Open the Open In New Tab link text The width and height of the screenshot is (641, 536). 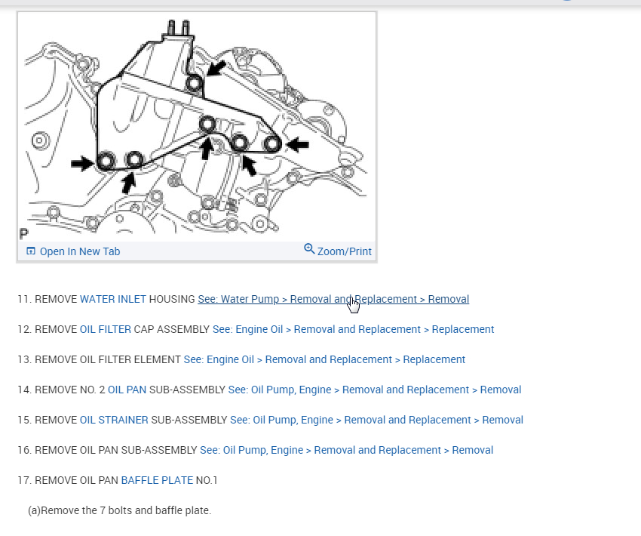pos(80,251)
